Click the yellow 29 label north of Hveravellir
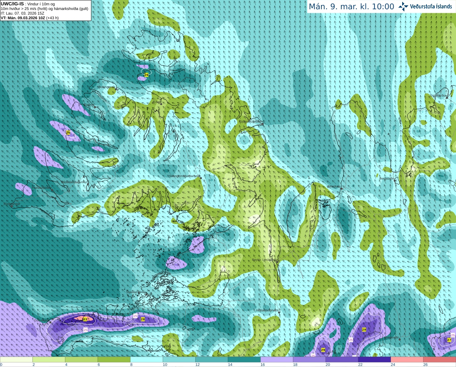456x367 pixels. pos(364,330)
